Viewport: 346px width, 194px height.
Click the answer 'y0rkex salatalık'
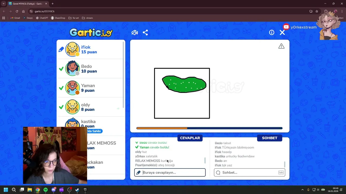146,156
